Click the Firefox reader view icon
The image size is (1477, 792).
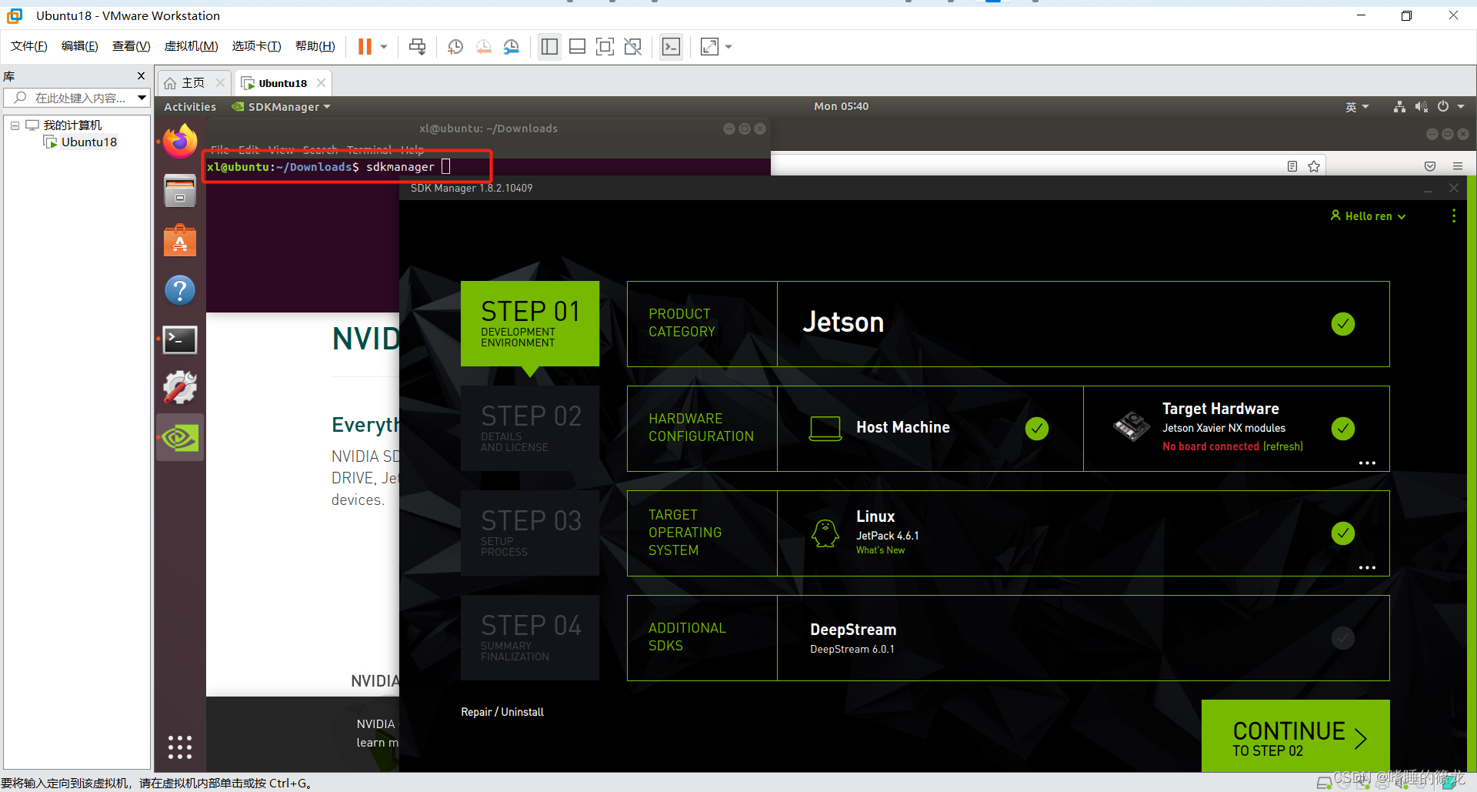[1292, 166]
